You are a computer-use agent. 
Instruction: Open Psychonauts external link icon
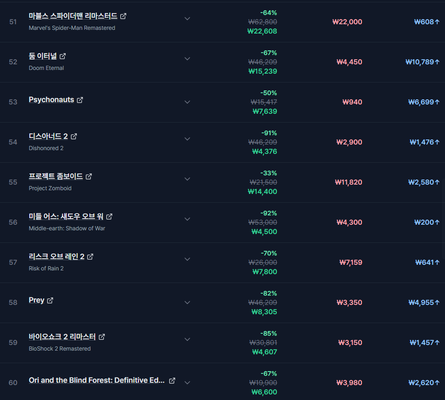coord(80,100)
